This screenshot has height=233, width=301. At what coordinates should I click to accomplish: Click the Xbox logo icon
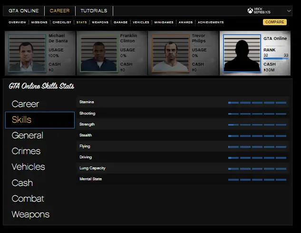(x=251, y=10)
